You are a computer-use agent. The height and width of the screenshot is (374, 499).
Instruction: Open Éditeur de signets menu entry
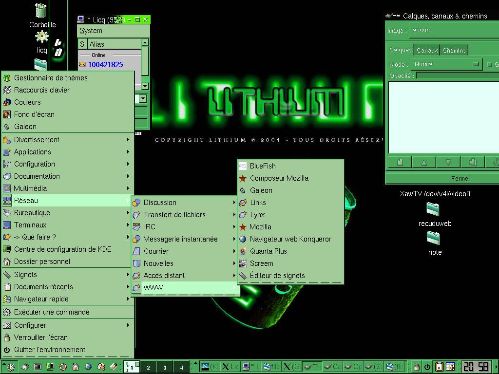point(290,276)
